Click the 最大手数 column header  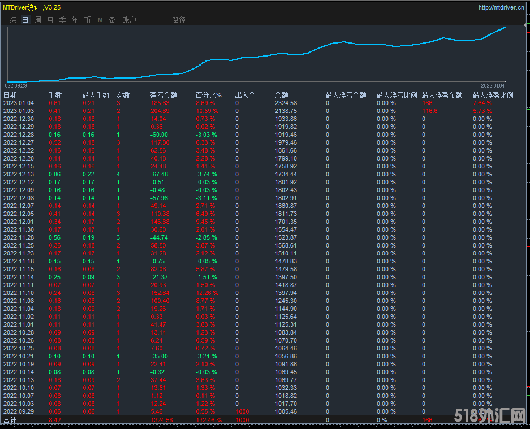click(x=96, y=96)
